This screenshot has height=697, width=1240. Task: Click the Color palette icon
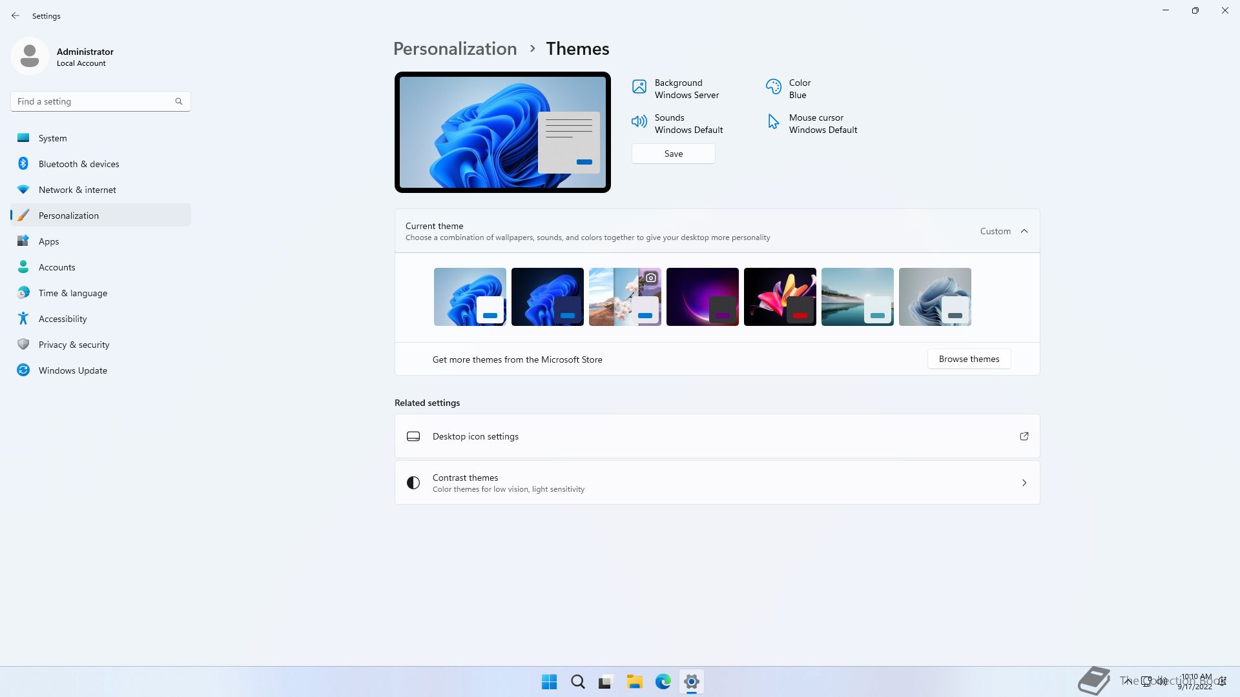(773, 86)
